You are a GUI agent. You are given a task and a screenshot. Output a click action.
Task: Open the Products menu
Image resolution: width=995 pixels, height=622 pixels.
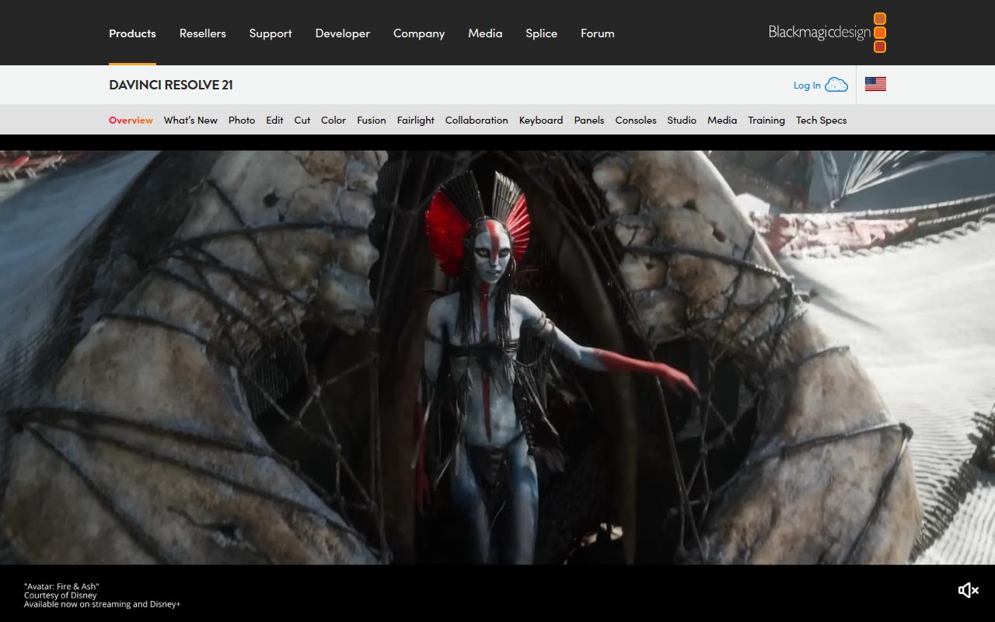tap(132, 33)
